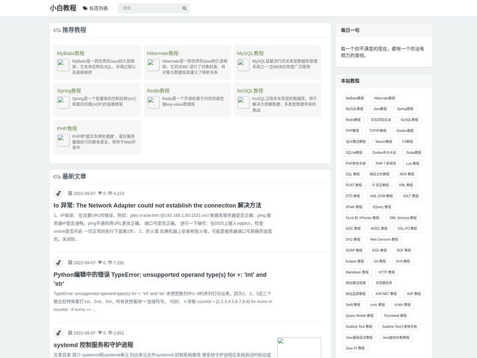Open the MySQL教程 recommended card title

point(250,53)
